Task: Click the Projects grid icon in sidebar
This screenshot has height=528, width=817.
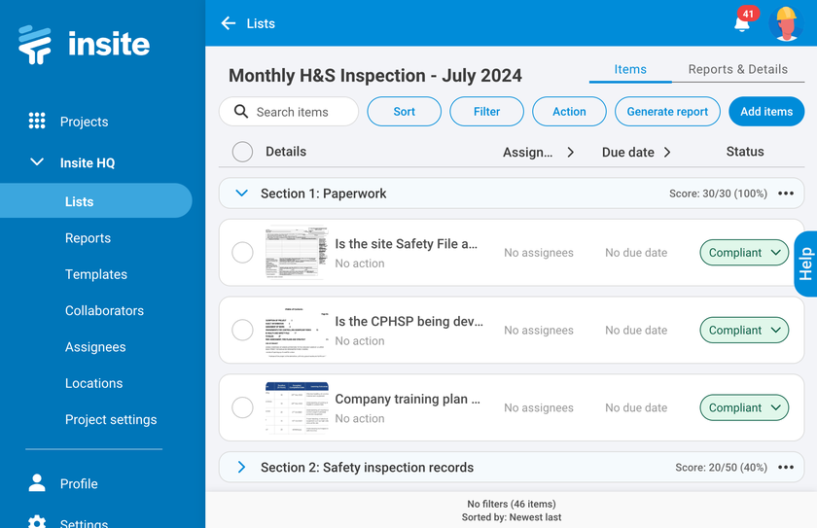Action: coord(37,122)
